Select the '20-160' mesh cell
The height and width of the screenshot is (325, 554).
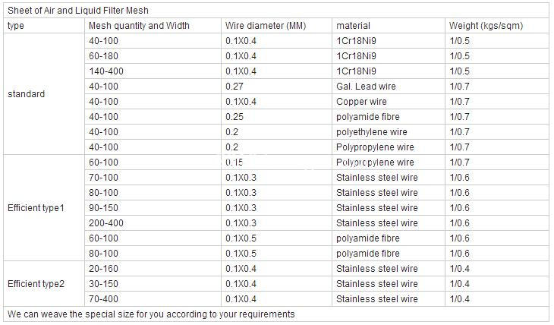point(104,269)
